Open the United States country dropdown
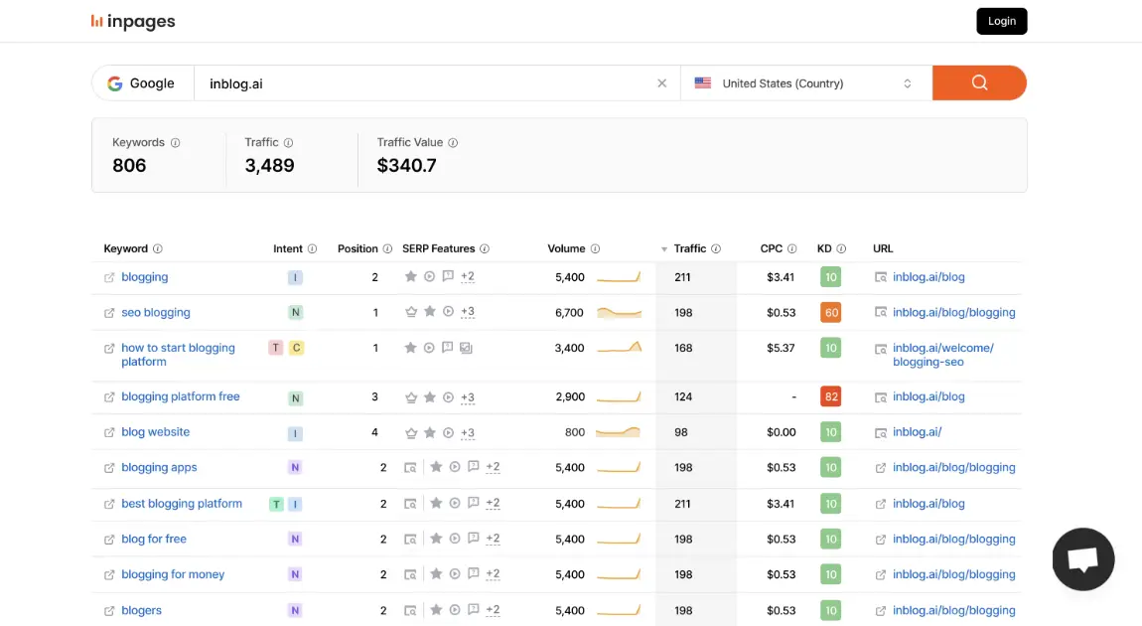Viewport: 1142px width, 626px height. [x=805, y=82]
